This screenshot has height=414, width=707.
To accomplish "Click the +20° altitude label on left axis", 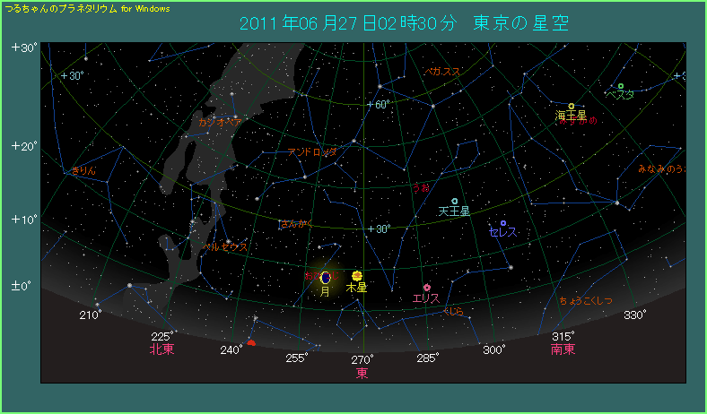I will (24, 146).
